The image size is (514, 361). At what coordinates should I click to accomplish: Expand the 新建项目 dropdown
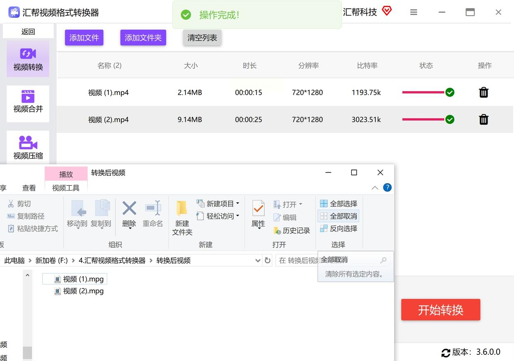[x=238, y=203]
